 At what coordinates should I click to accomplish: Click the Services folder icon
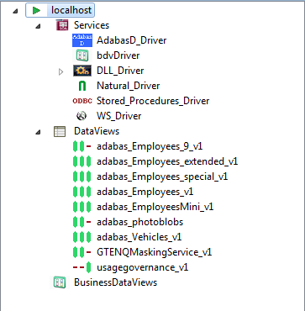[x=62, y=25]
